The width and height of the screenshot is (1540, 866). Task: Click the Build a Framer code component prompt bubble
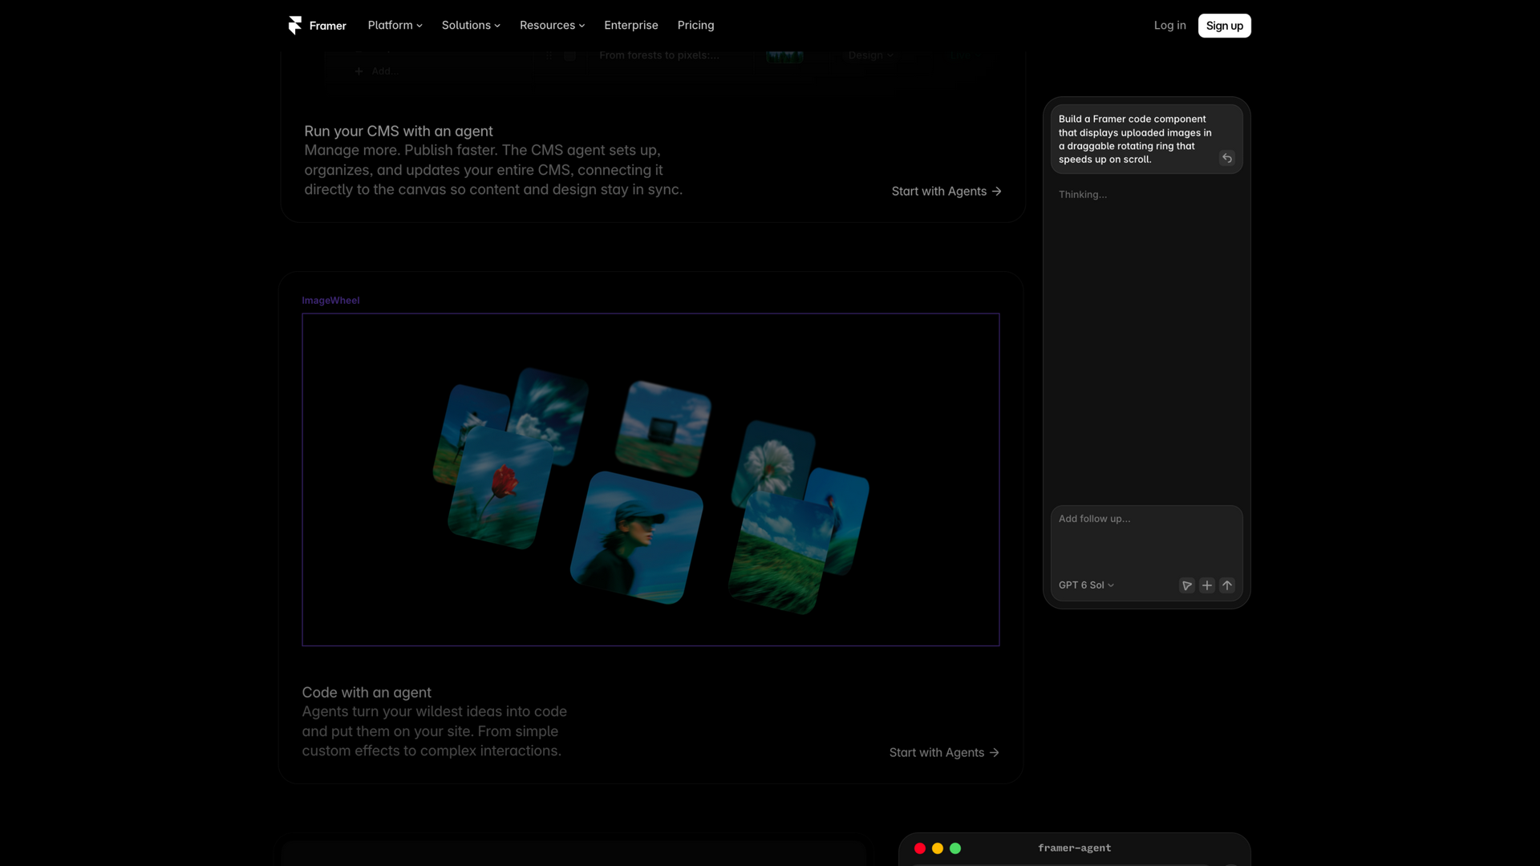point(1146,140)
